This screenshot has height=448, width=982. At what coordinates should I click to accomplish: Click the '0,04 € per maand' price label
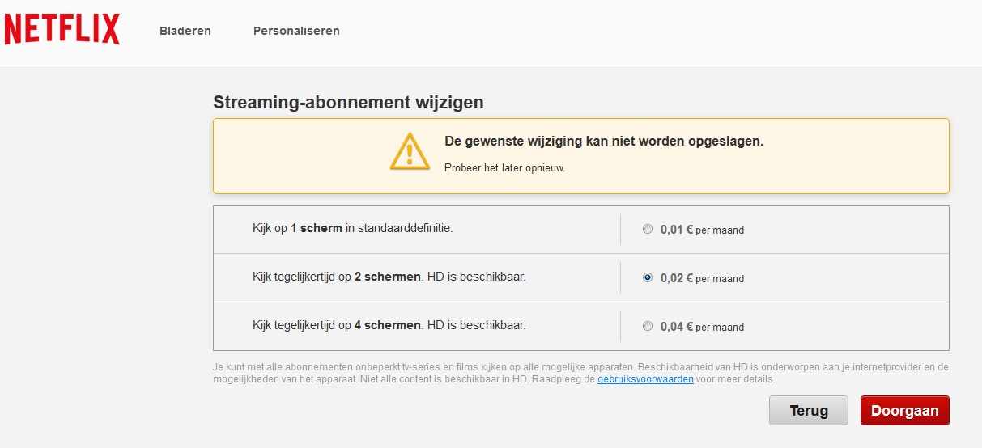coord(702,327)
